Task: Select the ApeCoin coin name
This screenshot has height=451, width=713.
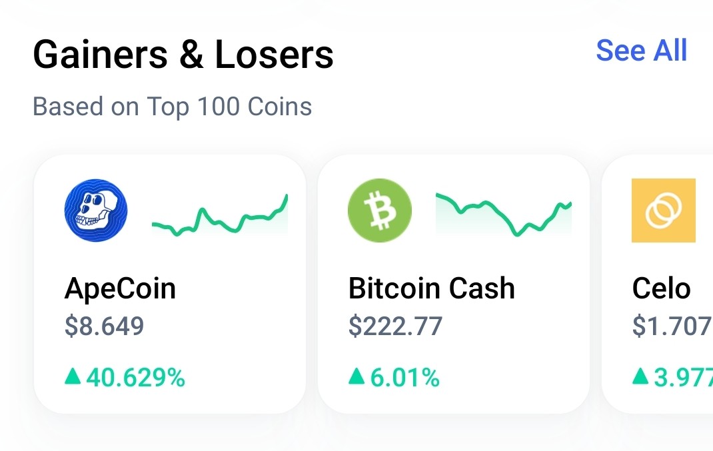Action: [x=120, y=288]
